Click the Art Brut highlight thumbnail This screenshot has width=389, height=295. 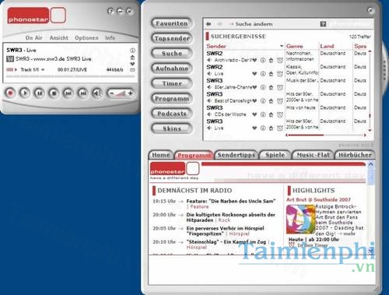click(300, 219)
